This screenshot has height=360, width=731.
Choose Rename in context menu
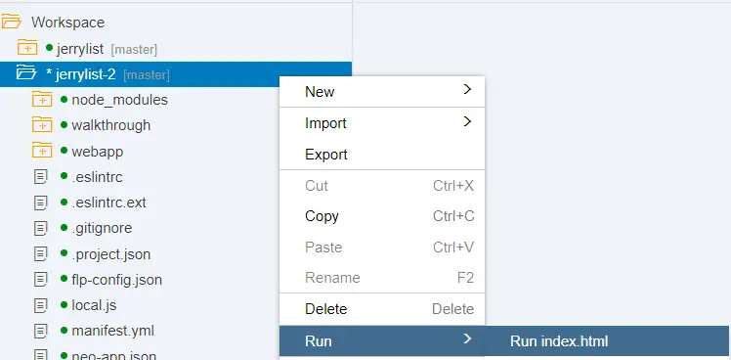point(382,278)
